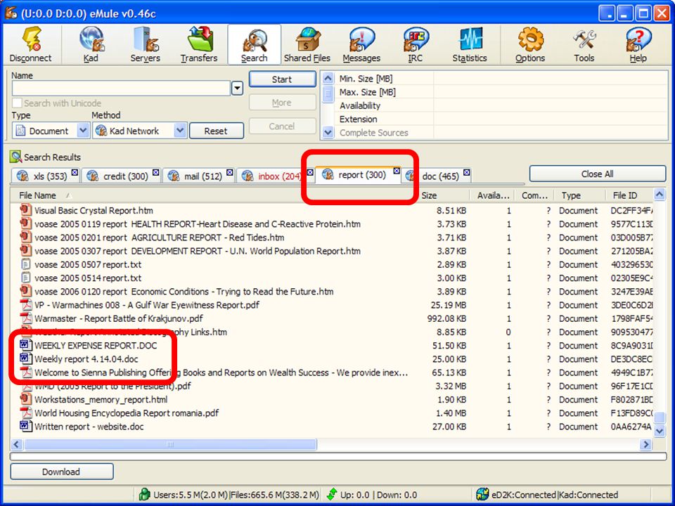The height and width of the screenshot is (506, 675).
Task: Click text file icon of voase 2005 0507 report.txt
Action: 26,264
